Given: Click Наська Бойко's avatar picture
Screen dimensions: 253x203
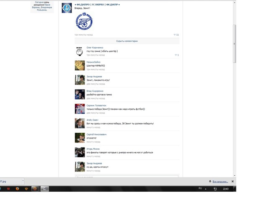Looking at the screenshot, I should 80,65.
